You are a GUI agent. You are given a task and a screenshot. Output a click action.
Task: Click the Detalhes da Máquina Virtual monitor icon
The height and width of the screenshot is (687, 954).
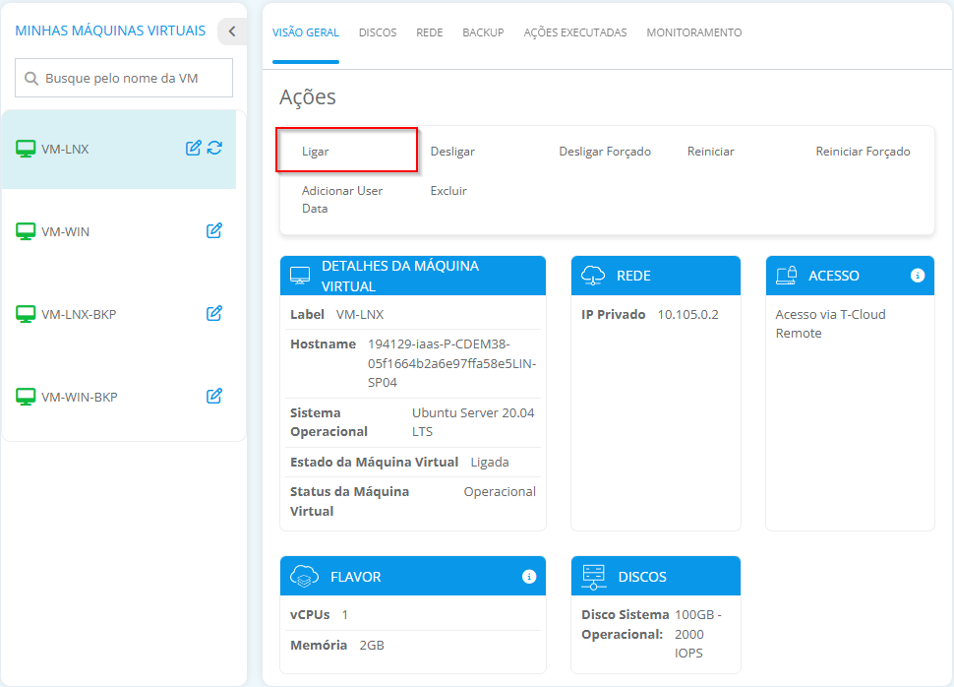click(x=300, y=276)
